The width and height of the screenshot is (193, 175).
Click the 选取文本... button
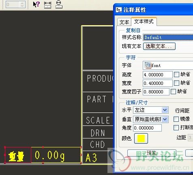(159, 46)
